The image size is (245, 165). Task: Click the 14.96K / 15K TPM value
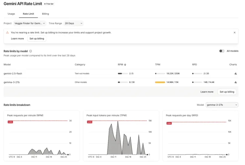pos(172,82)
